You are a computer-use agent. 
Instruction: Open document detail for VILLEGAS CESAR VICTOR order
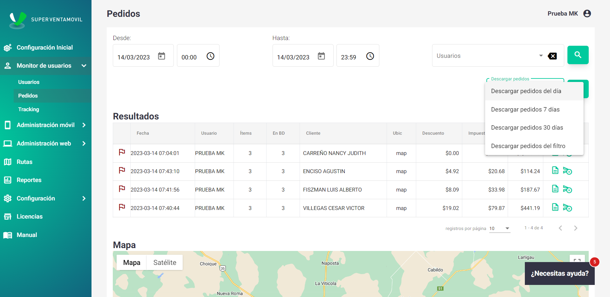click(x=555, y=207)
